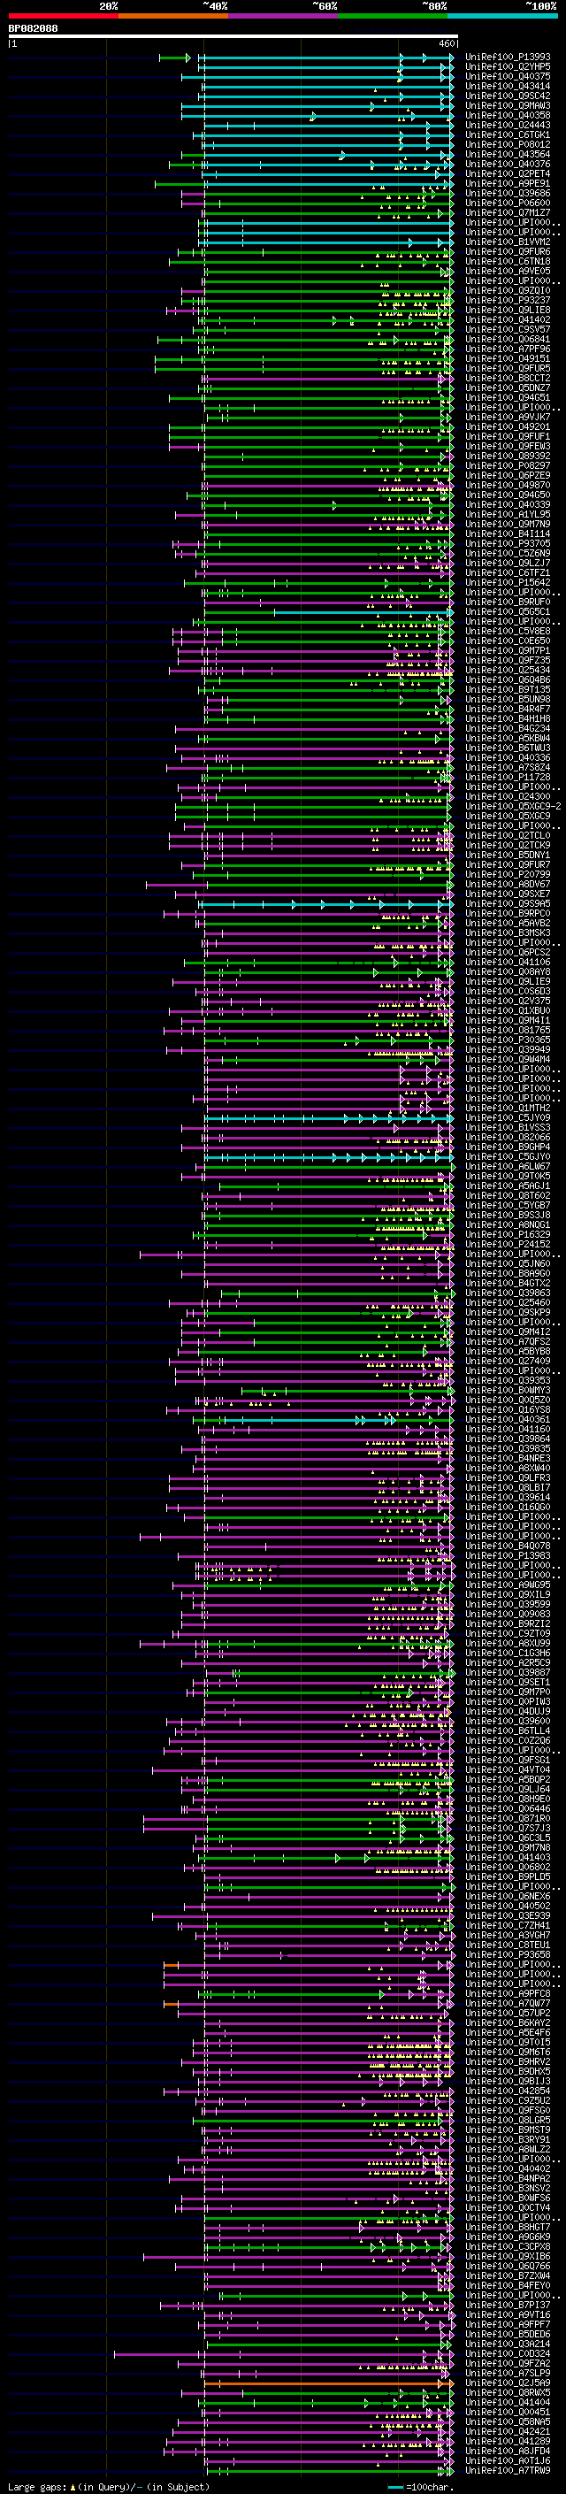The image size is (566, 2494).
Task: Click the purple ~60% identity legend bar
Action: pyautogui.click(x=282, y=16)
